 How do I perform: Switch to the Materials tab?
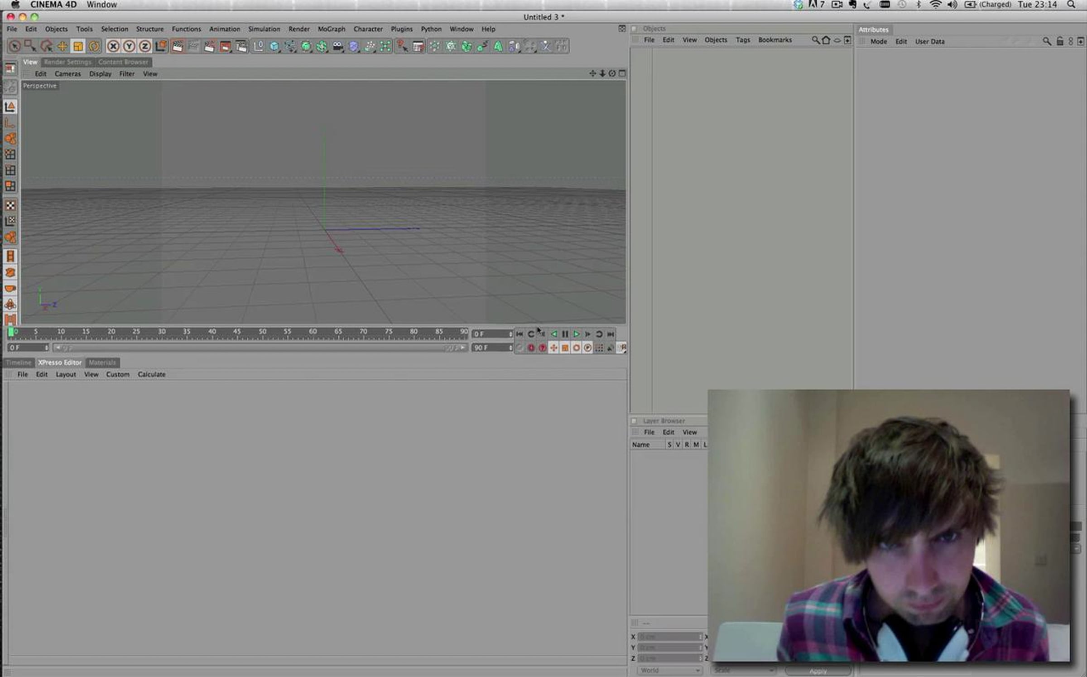pos(102,363)
